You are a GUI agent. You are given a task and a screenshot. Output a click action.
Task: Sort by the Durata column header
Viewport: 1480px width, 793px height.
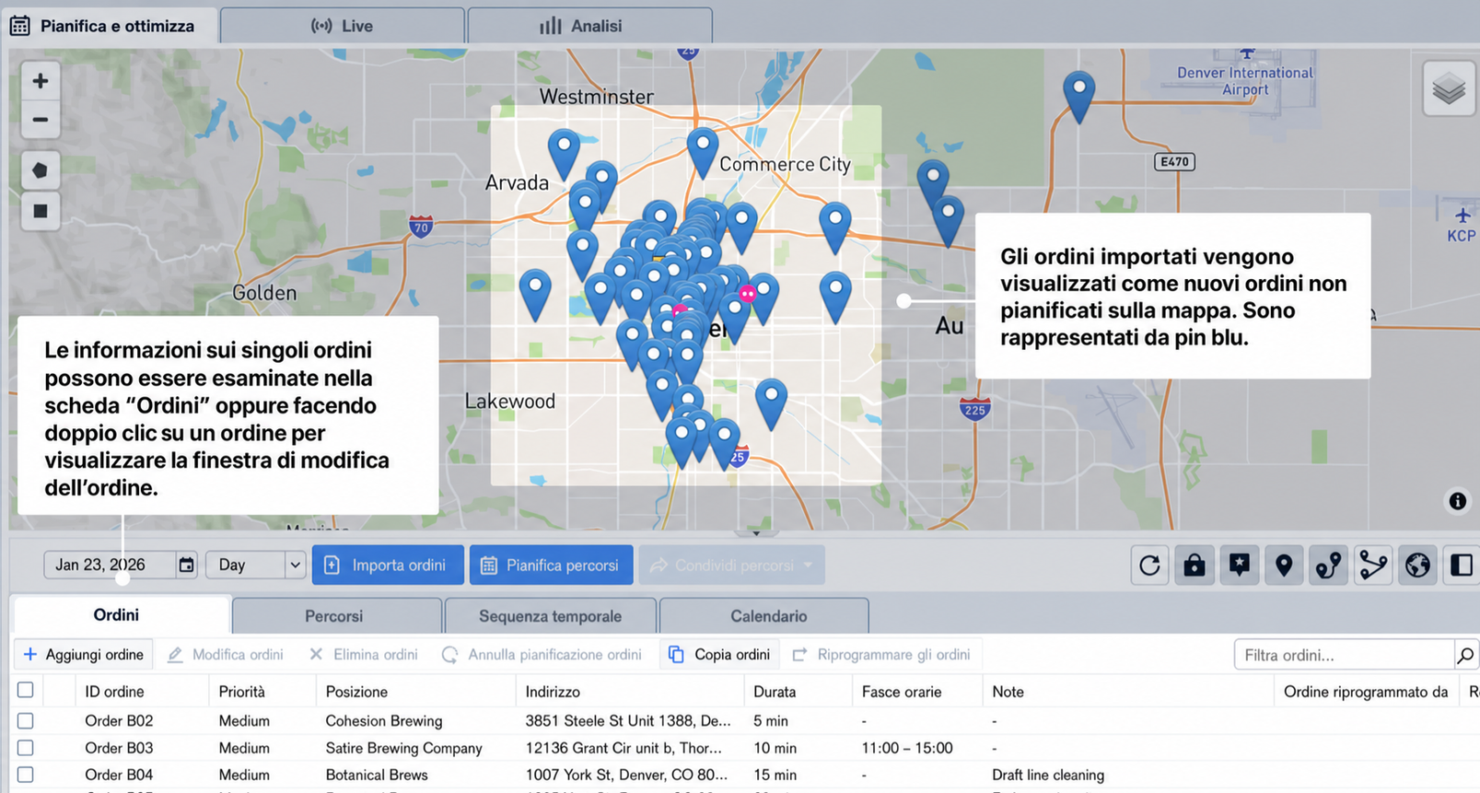pos(775,692)
